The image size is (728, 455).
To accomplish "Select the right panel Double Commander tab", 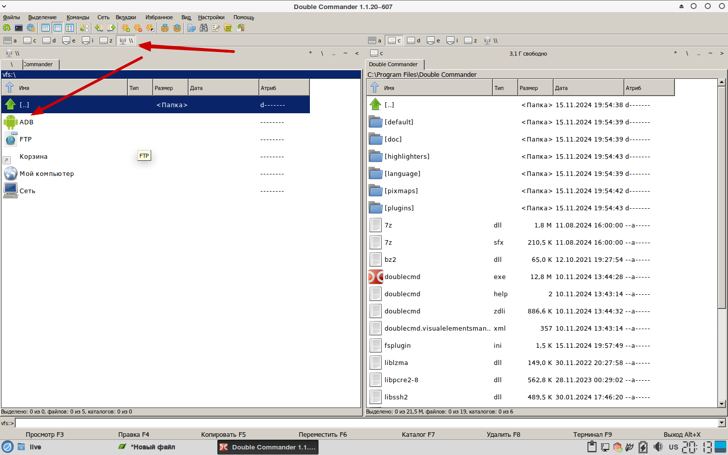I will [394, 65].
